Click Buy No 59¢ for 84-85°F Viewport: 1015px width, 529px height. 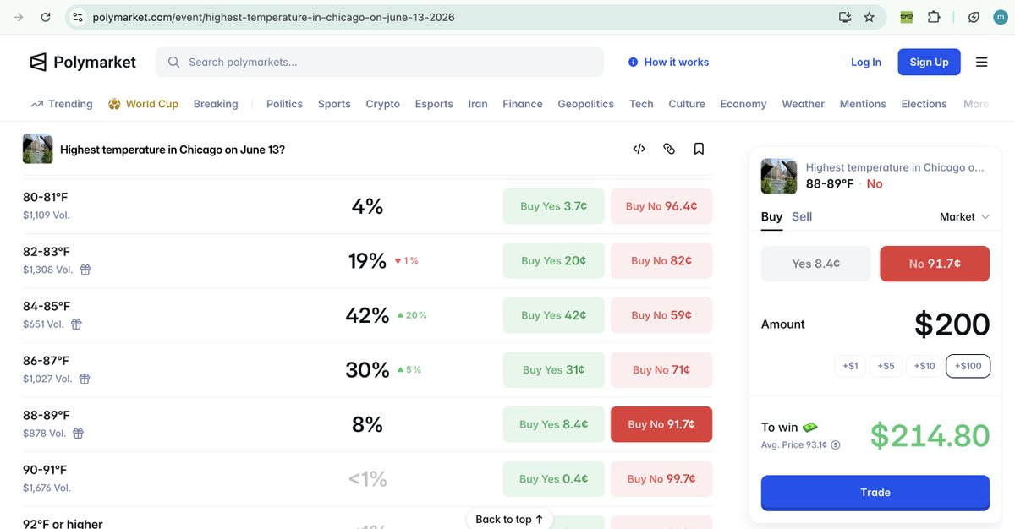[661, 315]
